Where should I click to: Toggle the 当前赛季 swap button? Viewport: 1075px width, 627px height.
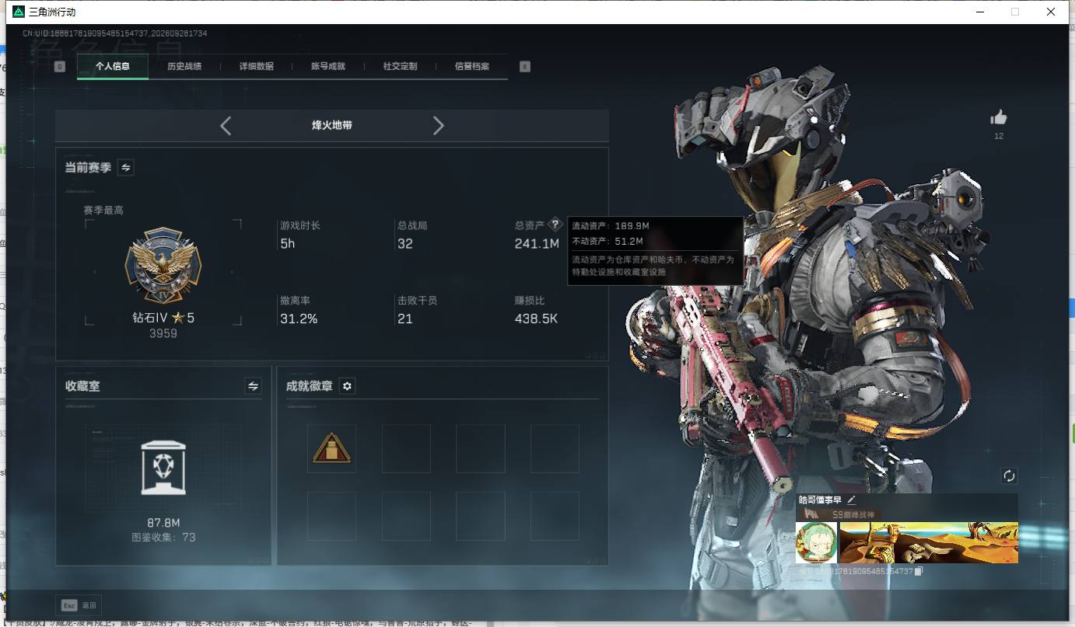click(x=125, y=167)
